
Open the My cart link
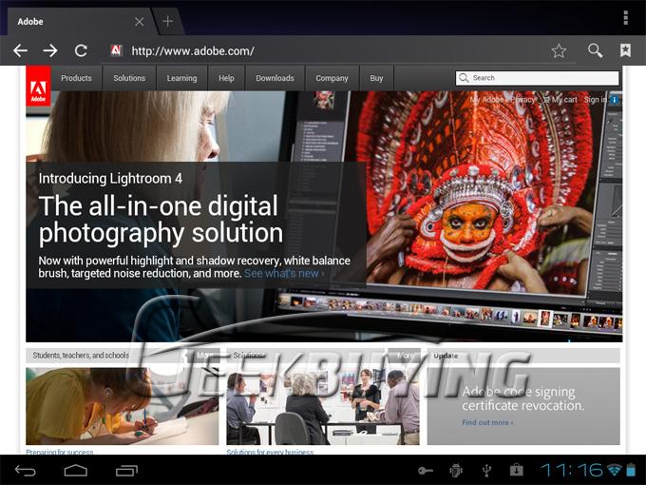[x=560, y=100]
